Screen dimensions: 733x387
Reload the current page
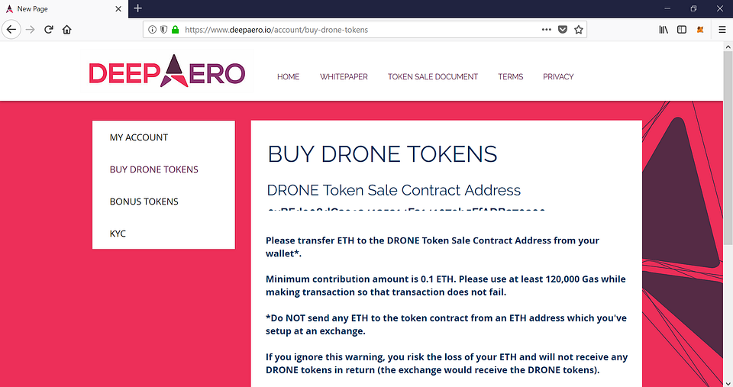pos(49,30)
